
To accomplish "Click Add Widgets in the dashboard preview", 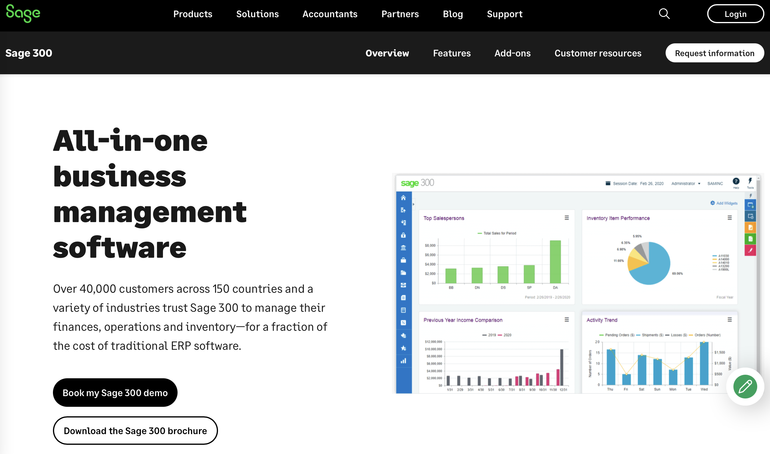I will pos(724,203).
